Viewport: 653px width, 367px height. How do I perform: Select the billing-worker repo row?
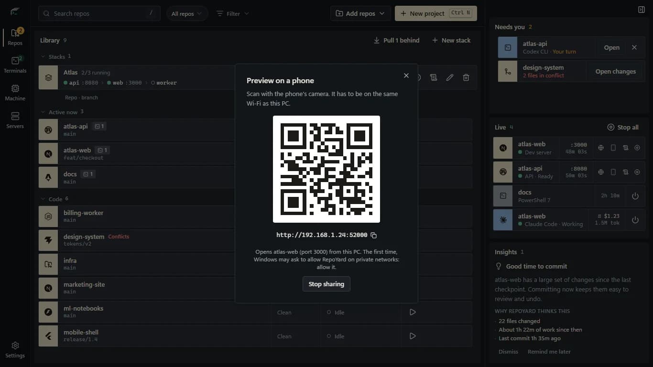tap(255, 216)
